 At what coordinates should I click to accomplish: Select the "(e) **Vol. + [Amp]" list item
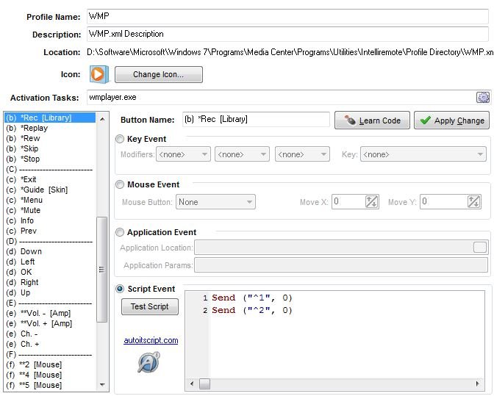(50, 323)
